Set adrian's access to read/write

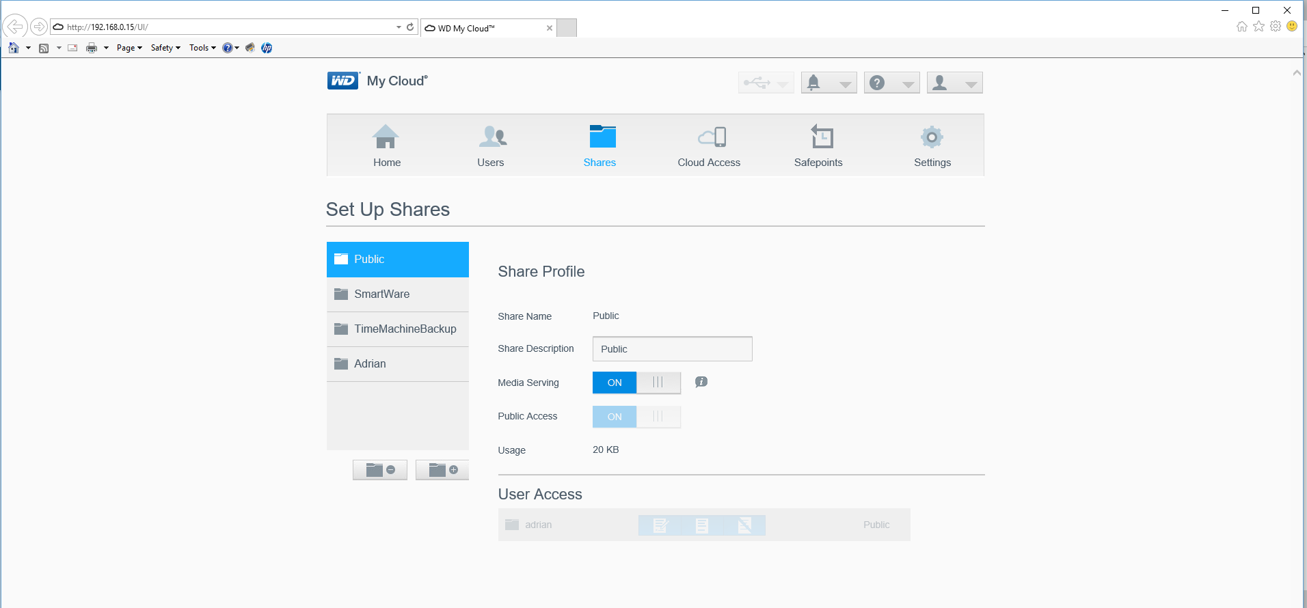tap(660, 525)
